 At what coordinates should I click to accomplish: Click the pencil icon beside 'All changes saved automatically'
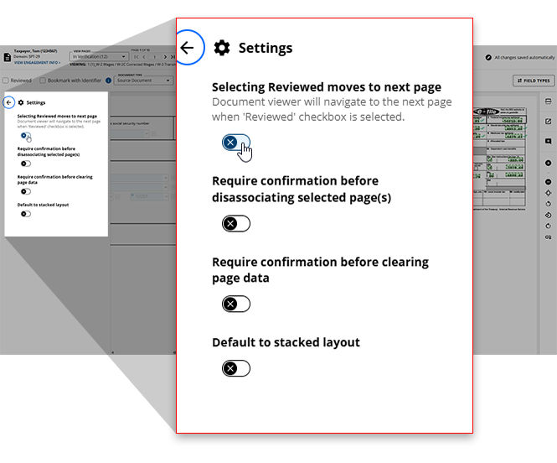(x=488, y=57)
